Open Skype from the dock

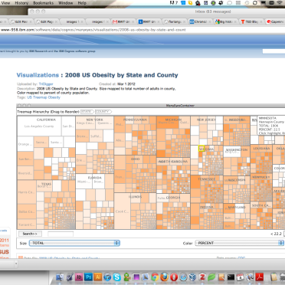[x=116, y=277]
